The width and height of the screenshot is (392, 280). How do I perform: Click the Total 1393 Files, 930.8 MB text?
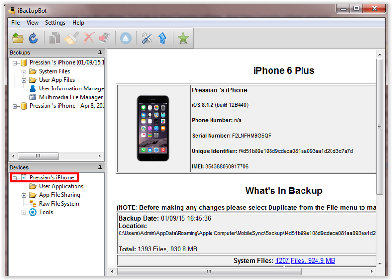[x=158, y=249]
